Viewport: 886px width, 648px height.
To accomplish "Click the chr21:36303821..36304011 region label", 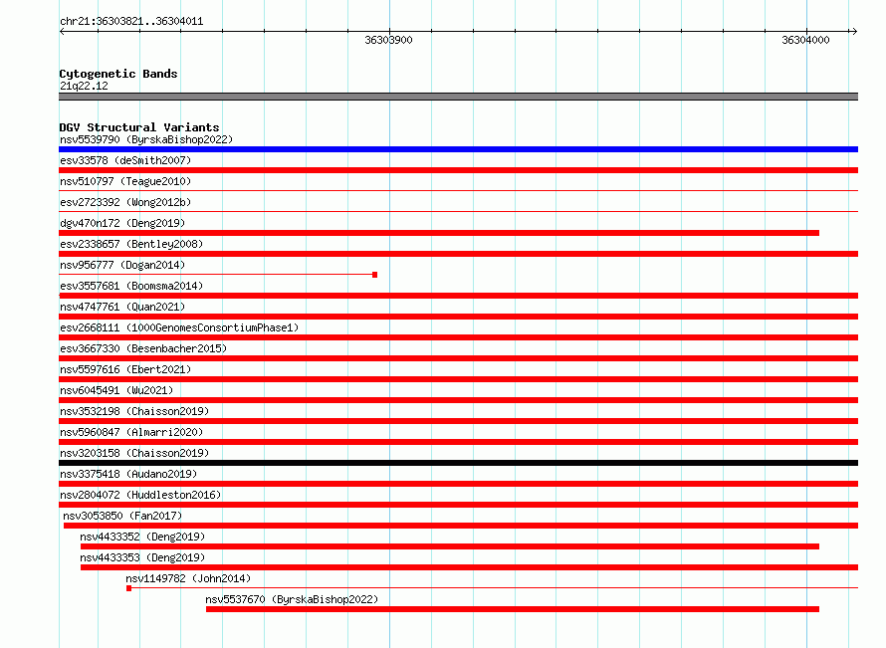I will [x=131, y=22].
